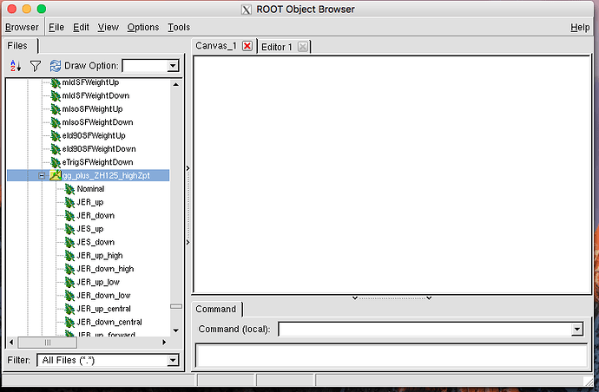Screen dimensions: 599x392
Task: Click the leaf icon beside mIdSFWeightUp
Action: pos(56,83)
